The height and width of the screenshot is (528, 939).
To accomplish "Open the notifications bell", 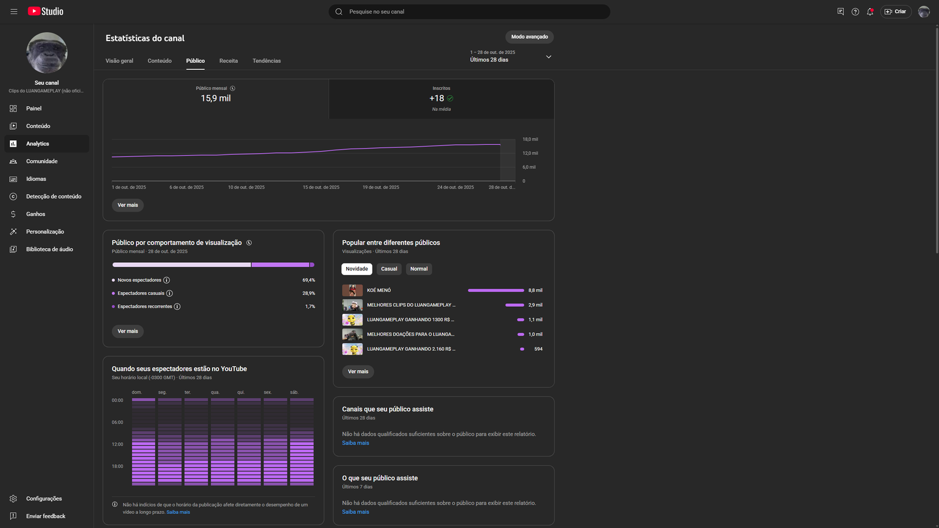I will pos(870,12).
